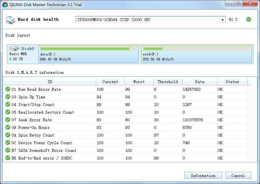Click the ST2000DM001 disk combo box
Viewport: 260px width, 184px height.
151,20
